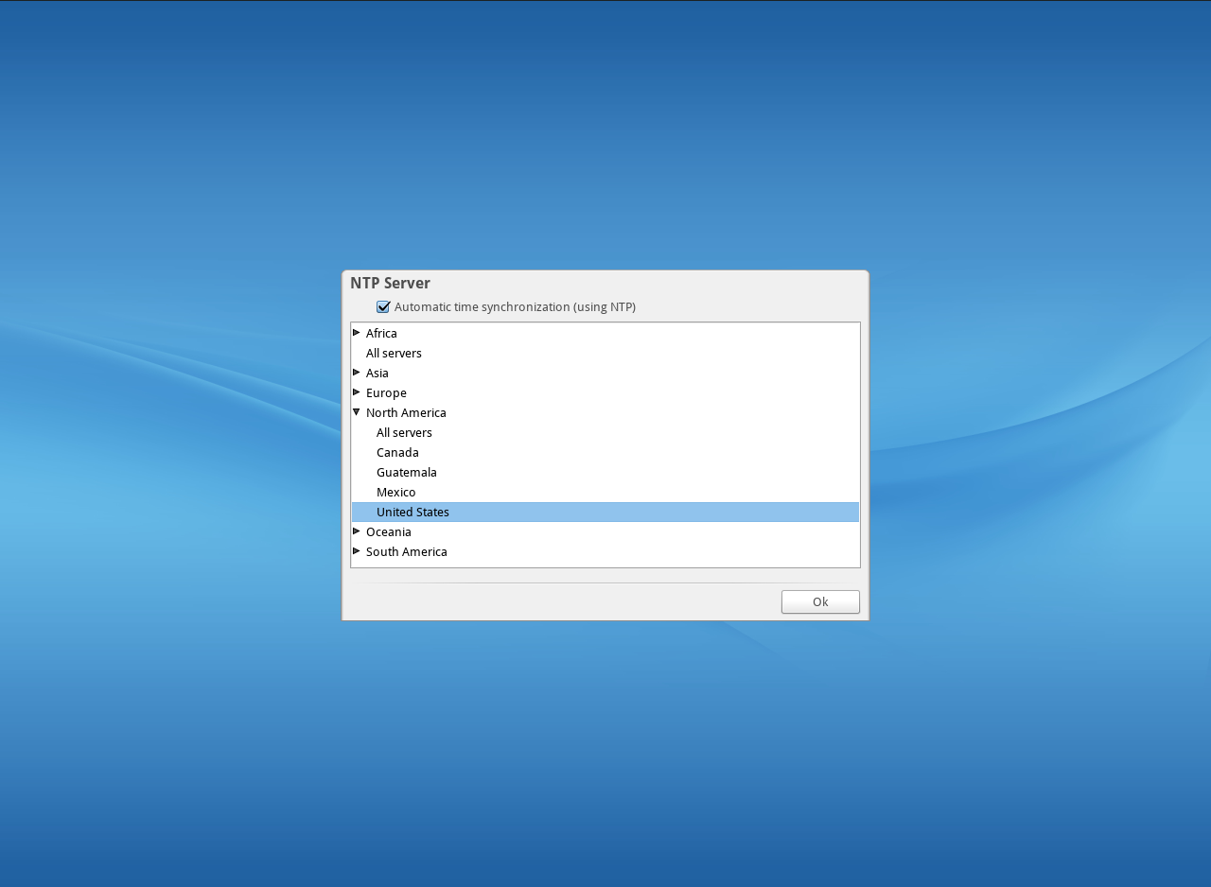Click the highlighted United States entry
The image size is (1211, 887).
click(412, 512)
